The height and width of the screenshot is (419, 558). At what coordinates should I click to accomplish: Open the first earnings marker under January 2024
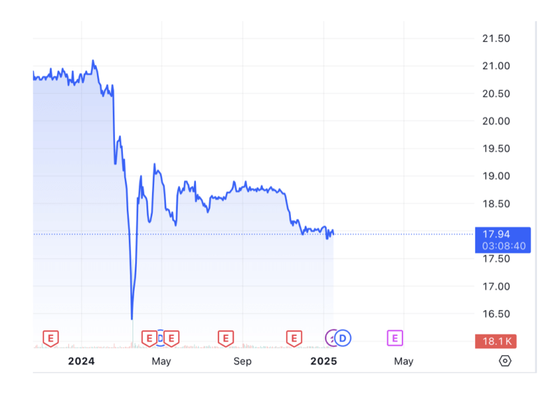pos(50,338)
